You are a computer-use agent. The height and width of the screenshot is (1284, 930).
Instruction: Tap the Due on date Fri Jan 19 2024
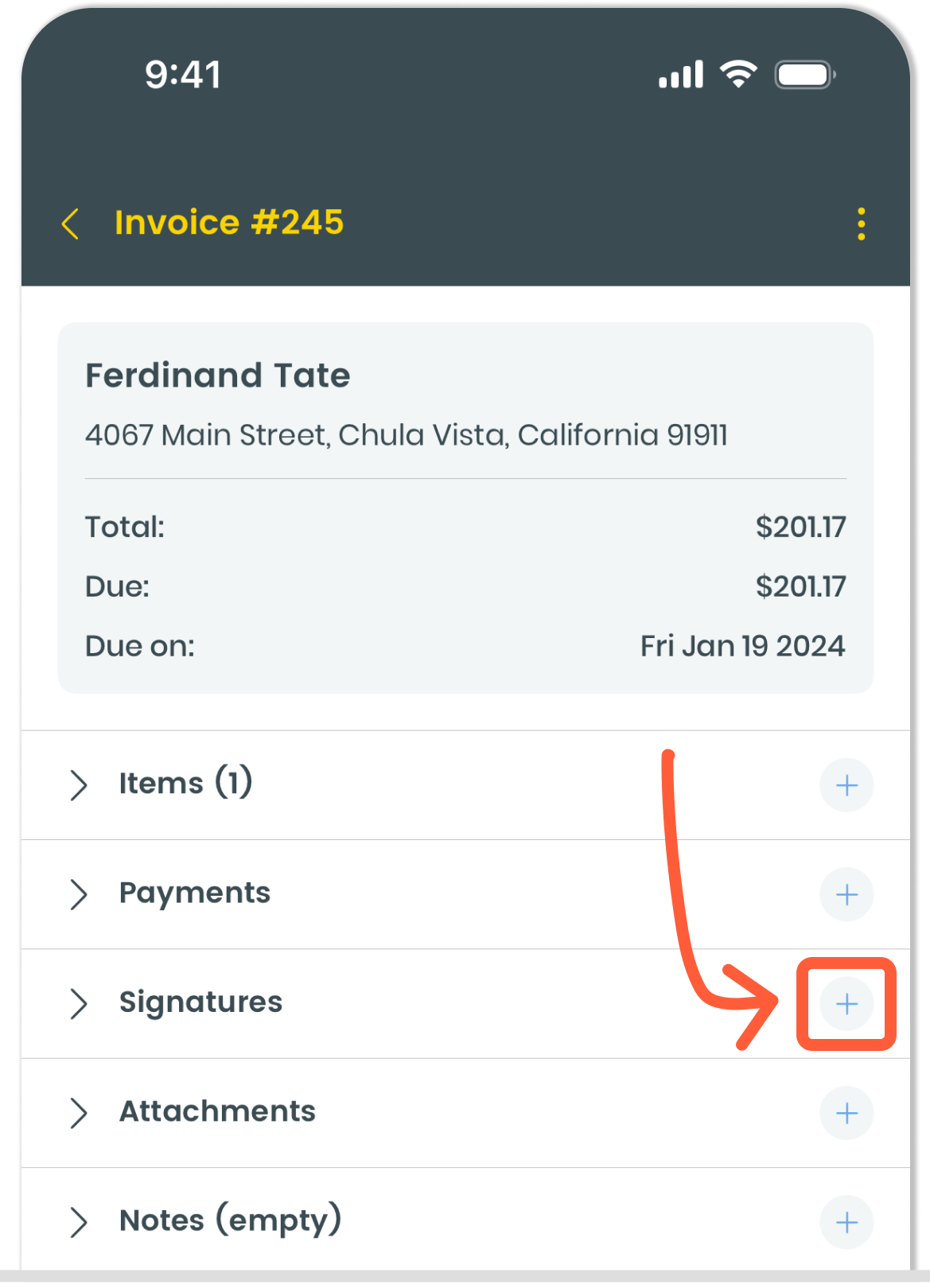742,646
